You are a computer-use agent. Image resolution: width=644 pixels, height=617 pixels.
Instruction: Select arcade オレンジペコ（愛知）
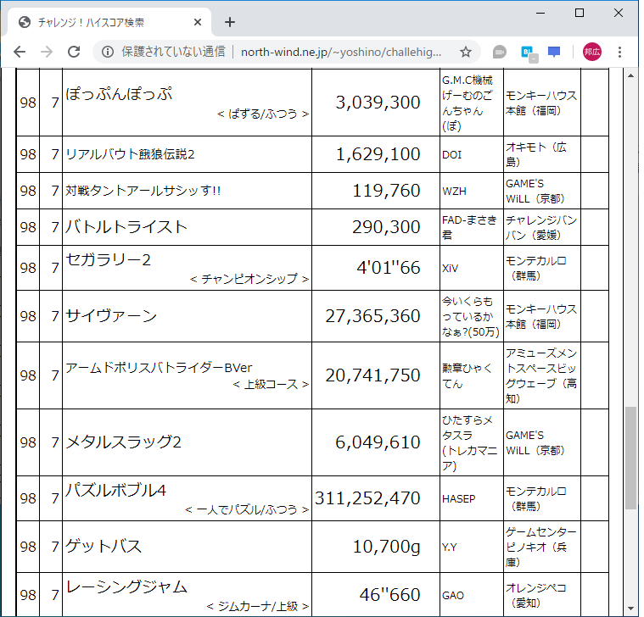pos(536,596)
